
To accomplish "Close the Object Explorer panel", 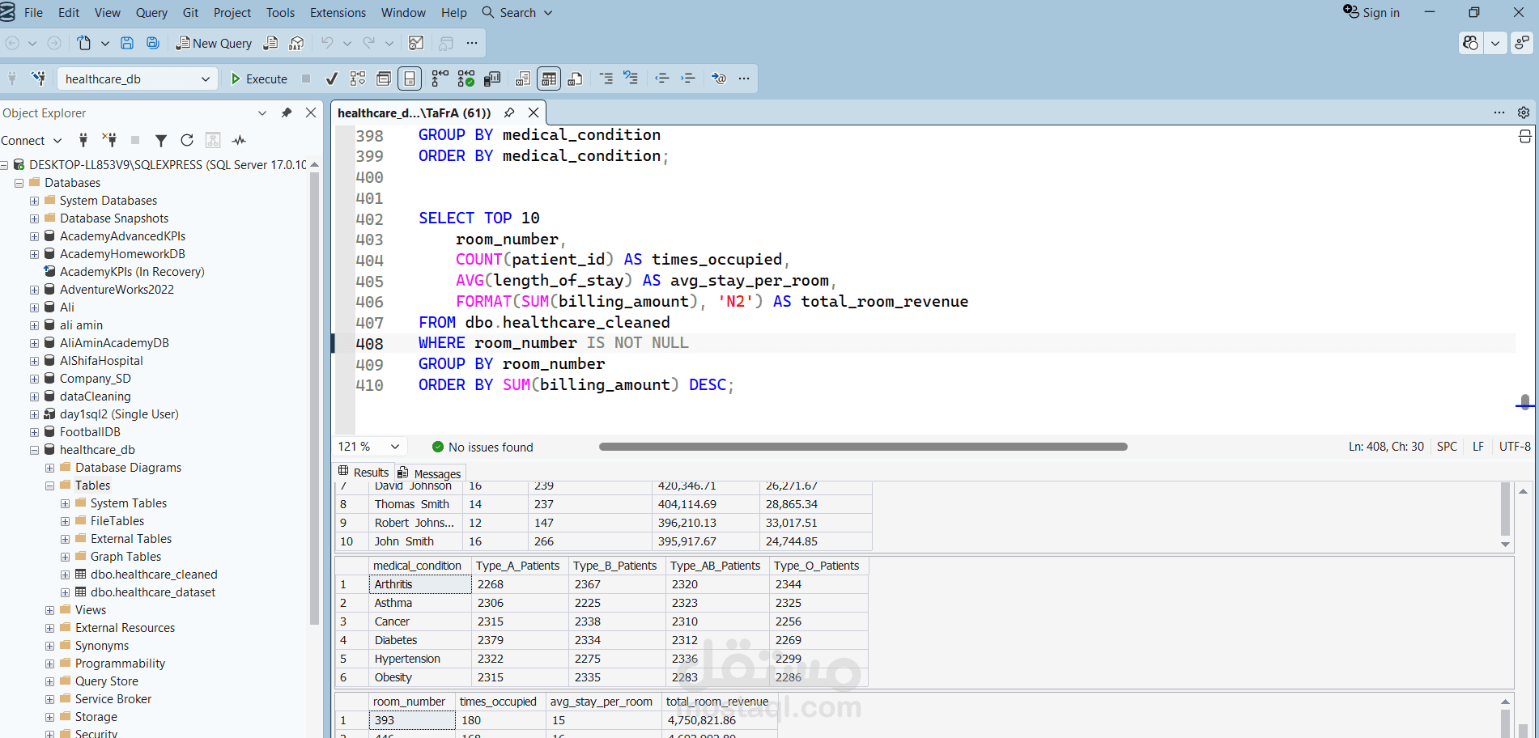I will tap(311, 112).
